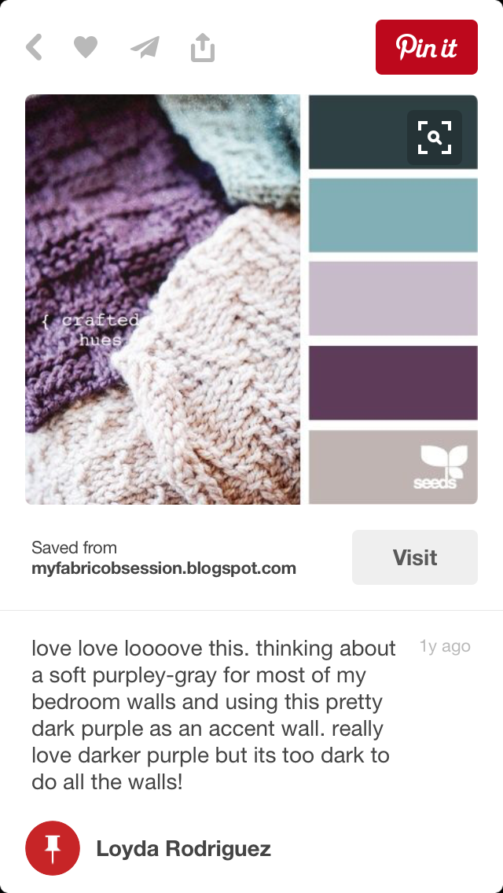Select the dark teal color swatch
The height and width of the screenshot is (893, 503).
tap(393, 132)
